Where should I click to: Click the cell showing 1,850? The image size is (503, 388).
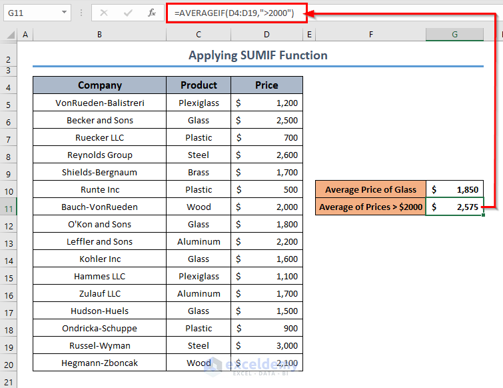[x=455, y=189]
